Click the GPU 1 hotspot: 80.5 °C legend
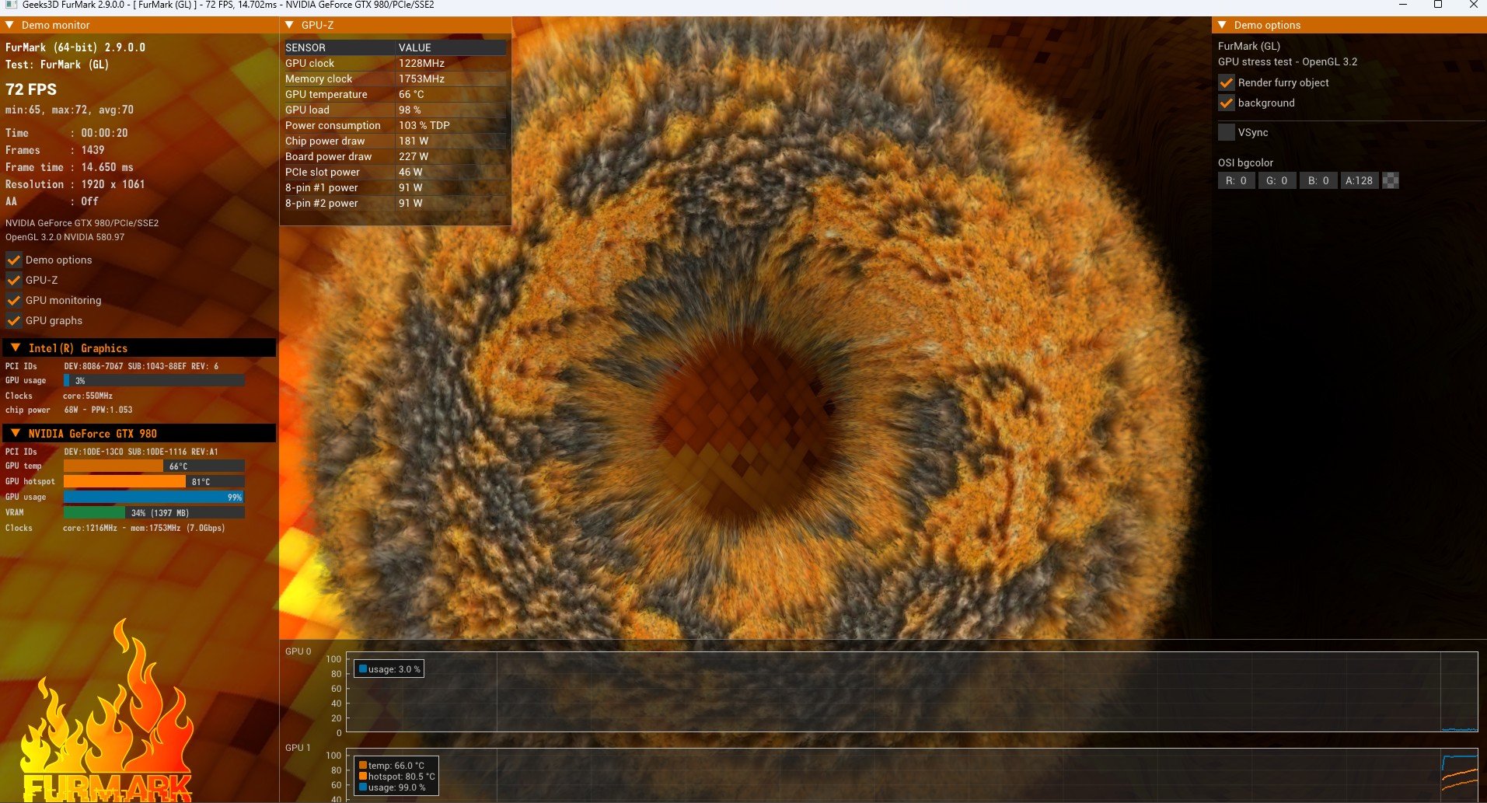1487x803 pixels. 396,776
